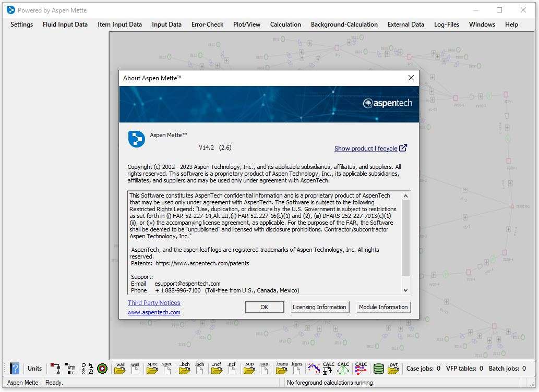Click the green database icon

(x=379, y=369)
